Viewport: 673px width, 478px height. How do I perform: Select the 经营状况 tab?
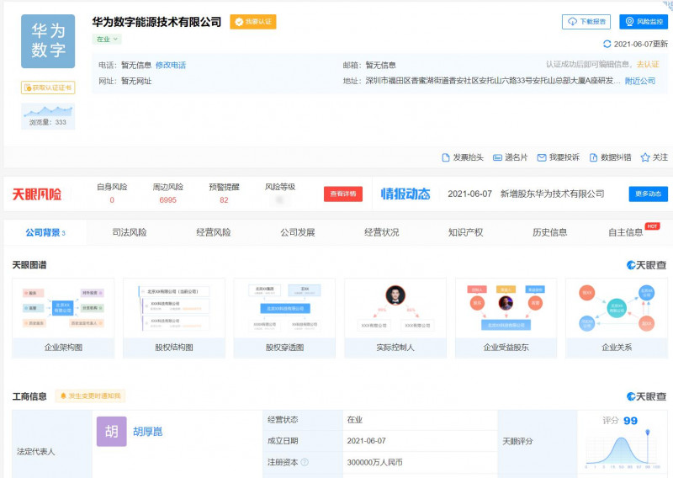[x=381, y=232]
